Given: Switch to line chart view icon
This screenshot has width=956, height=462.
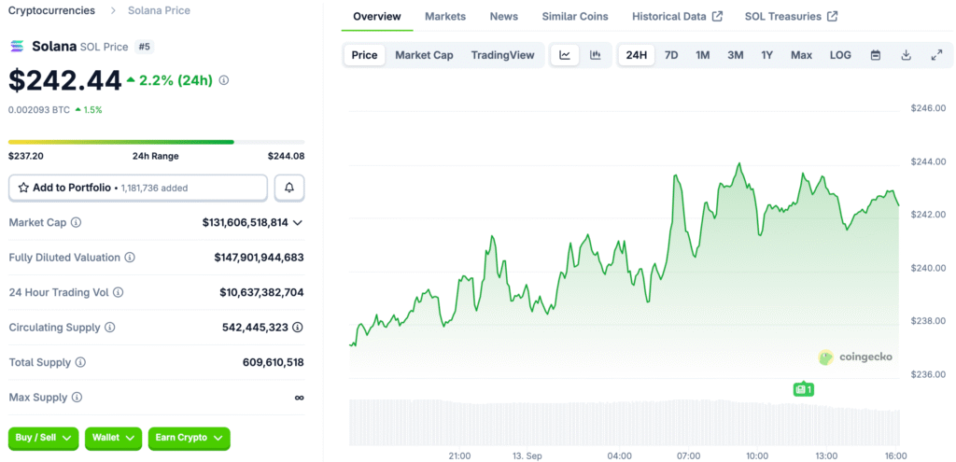Looking at the screenshot, I should click(565, 55).
